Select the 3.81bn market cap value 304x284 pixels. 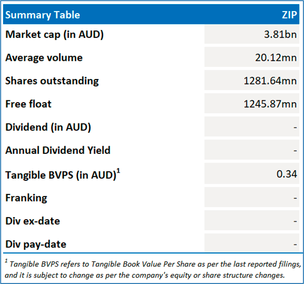coord(282,34)
